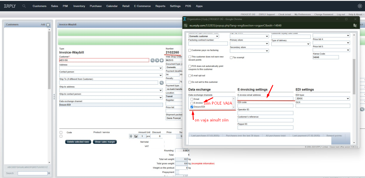The image size is (365, 178).
Task: Click the plus icon next to Add in Customers panel
Action: coord(48,25)
